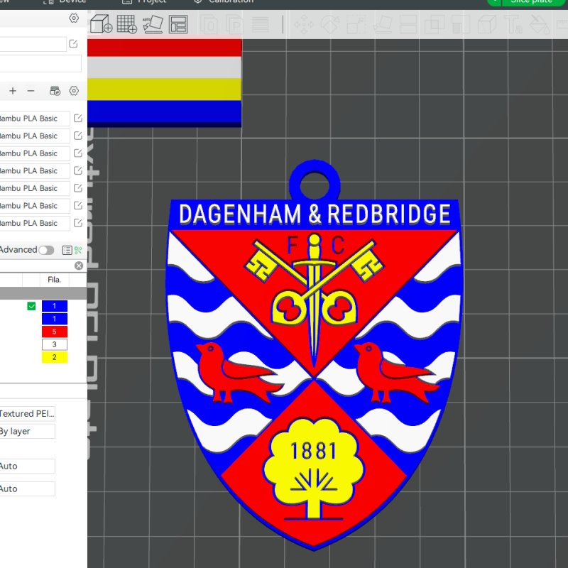Click the compare presets list icon
Image resolution: width=568 pixels, height=568 pixels.
pos(67,250)
